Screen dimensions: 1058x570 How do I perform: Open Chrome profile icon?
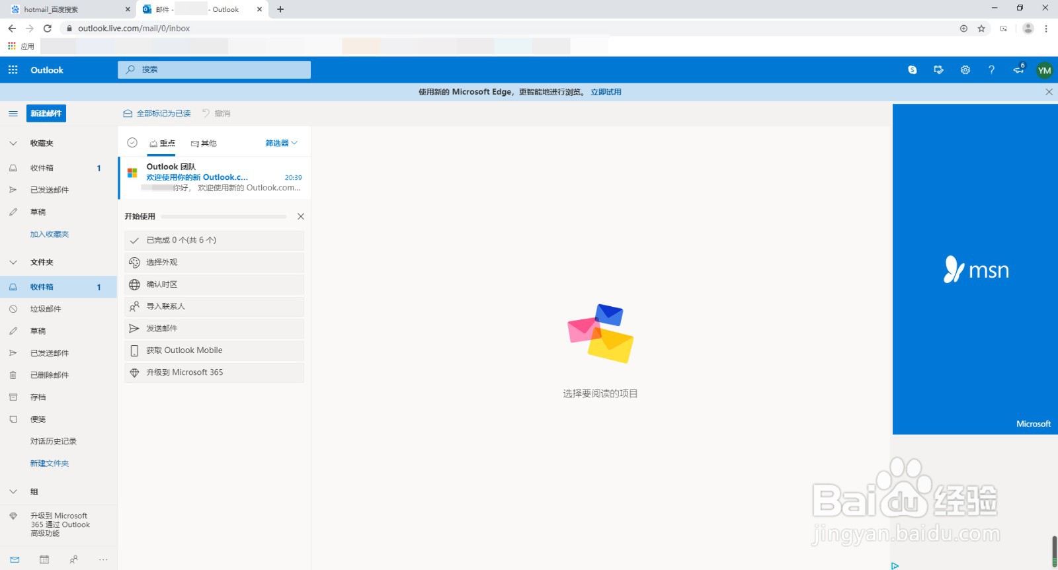(1028, 28)
